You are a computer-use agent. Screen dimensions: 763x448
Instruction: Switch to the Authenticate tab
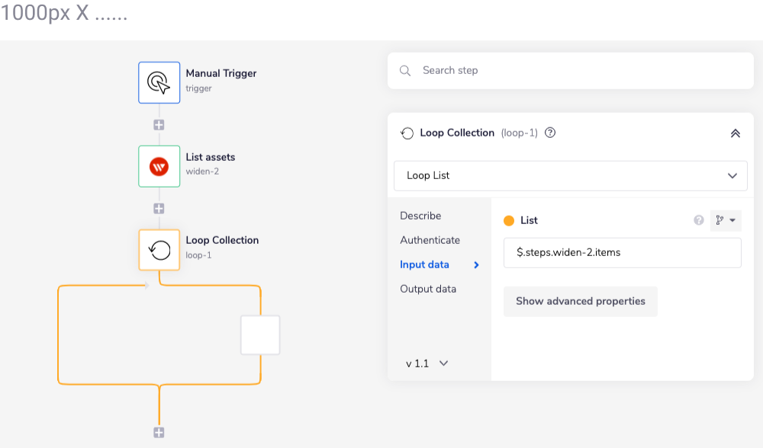(x=430, y=240)
